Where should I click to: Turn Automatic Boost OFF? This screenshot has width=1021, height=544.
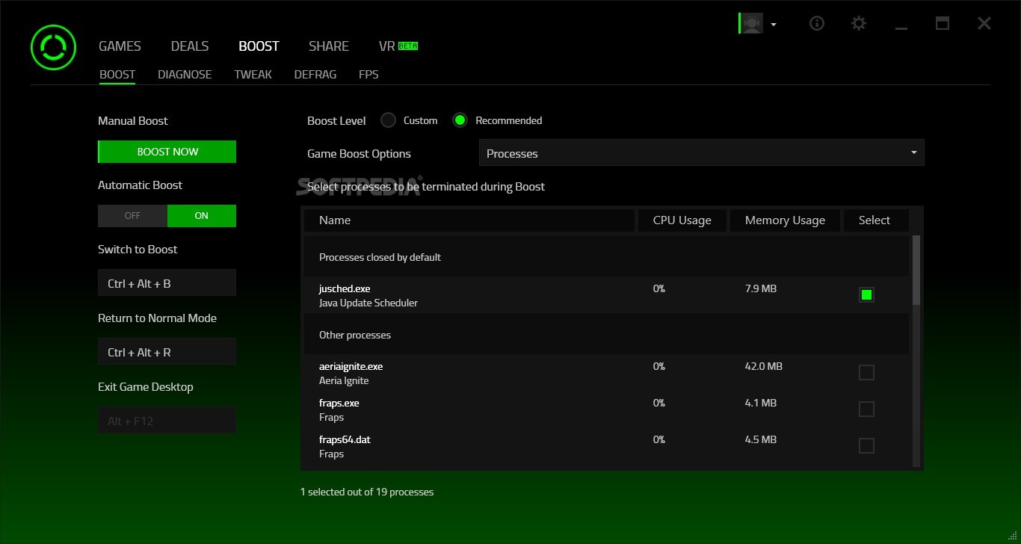pyautogui.click(x=132, y=216)
